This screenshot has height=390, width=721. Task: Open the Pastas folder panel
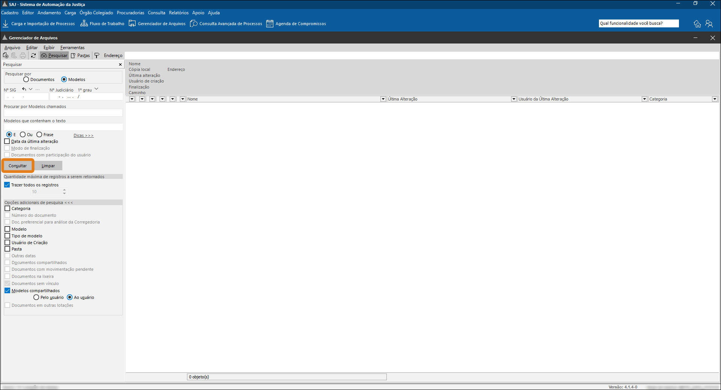80,55
